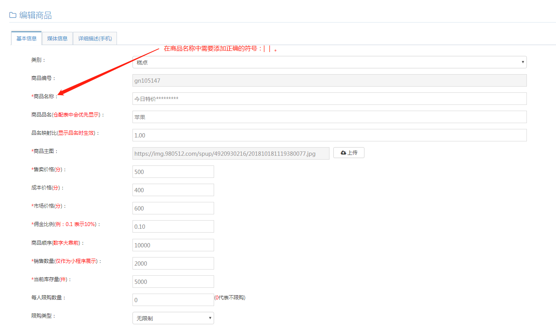This screenshot has height=327, width=556.
Task: Switch to the 基本信息 tab
Action: [x=26, y=38]
